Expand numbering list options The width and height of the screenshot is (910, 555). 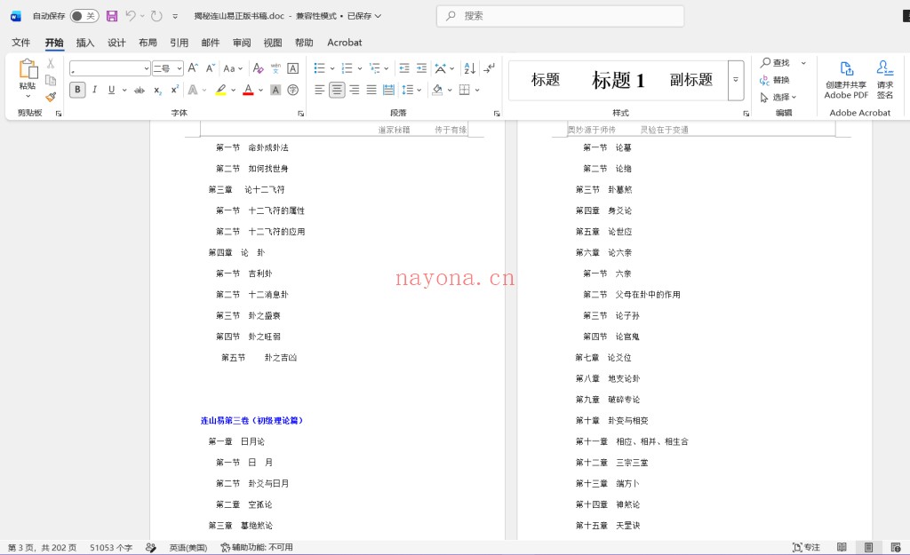360,68
